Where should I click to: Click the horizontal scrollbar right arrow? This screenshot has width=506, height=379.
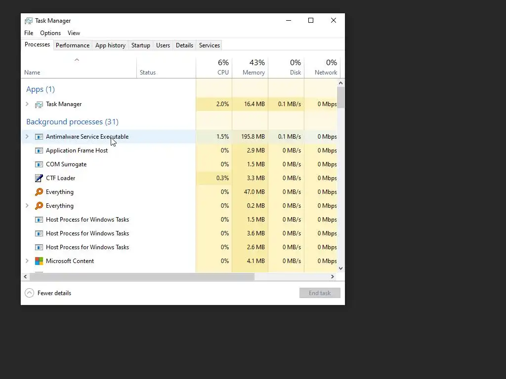click(333, 276)
